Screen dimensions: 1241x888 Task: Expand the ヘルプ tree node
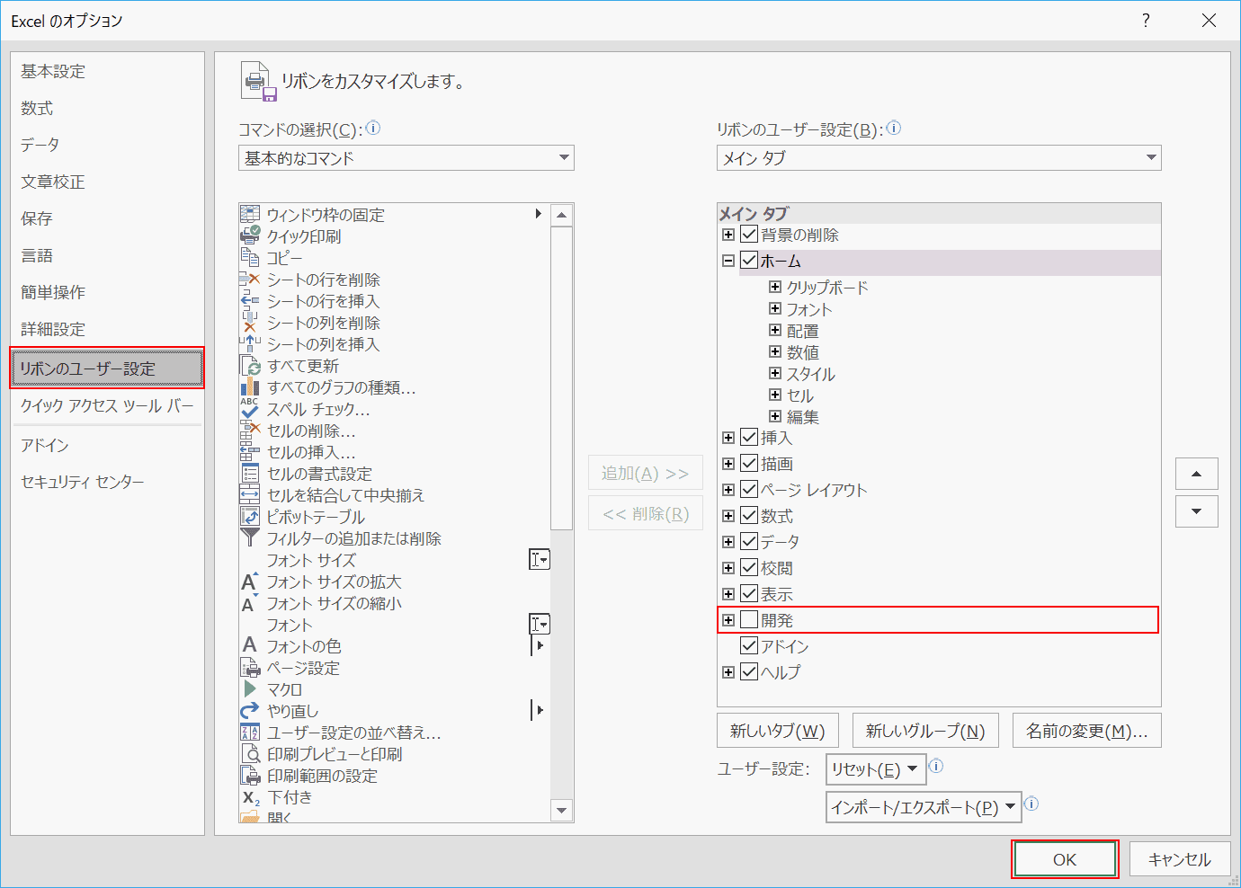point(728,671)
